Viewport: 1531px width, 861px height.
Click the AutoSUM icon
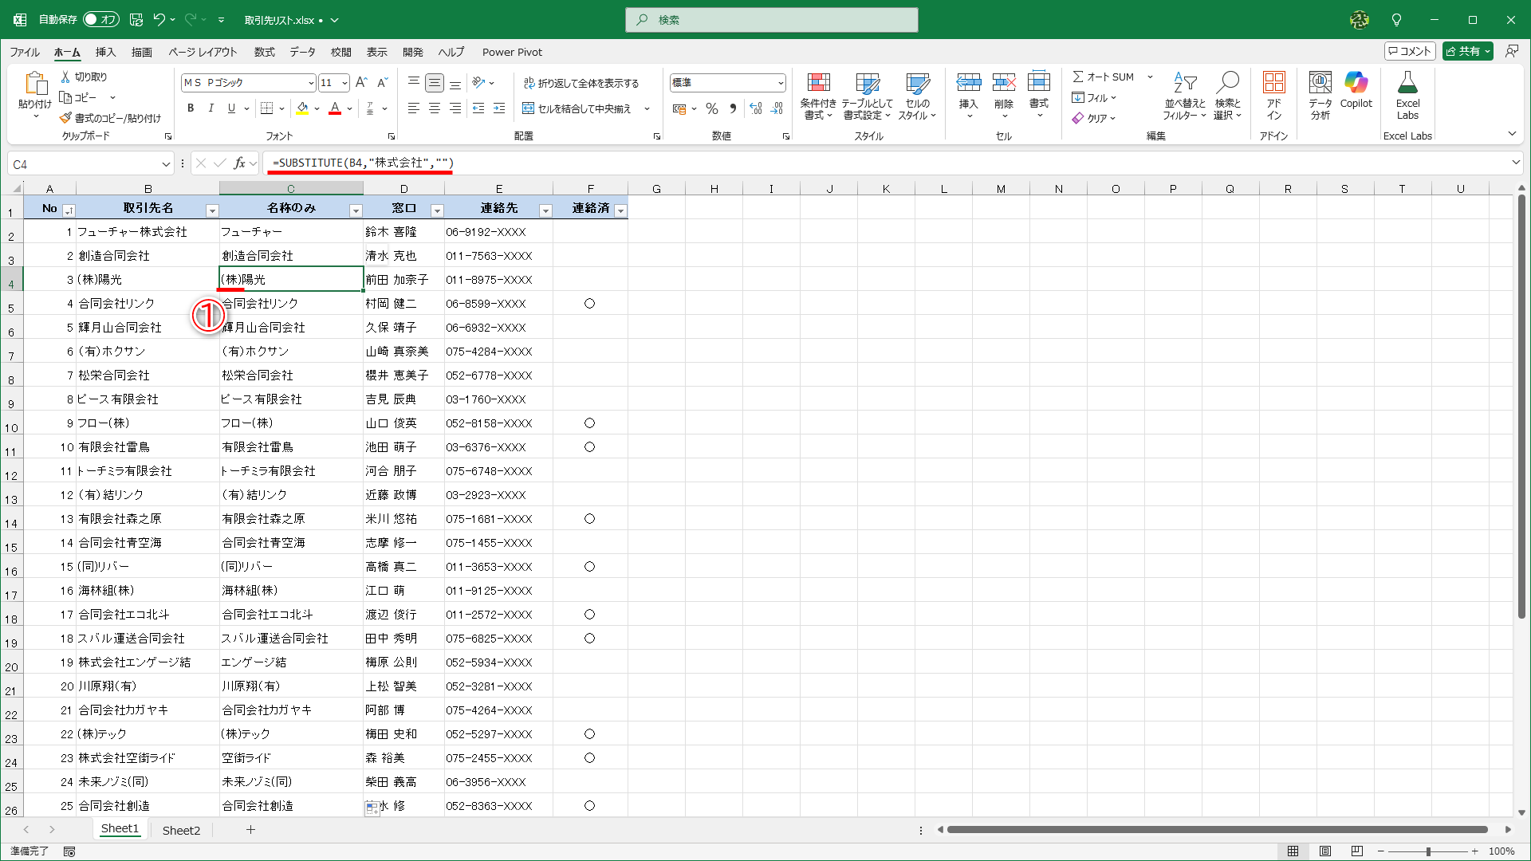pos(1080,77)
